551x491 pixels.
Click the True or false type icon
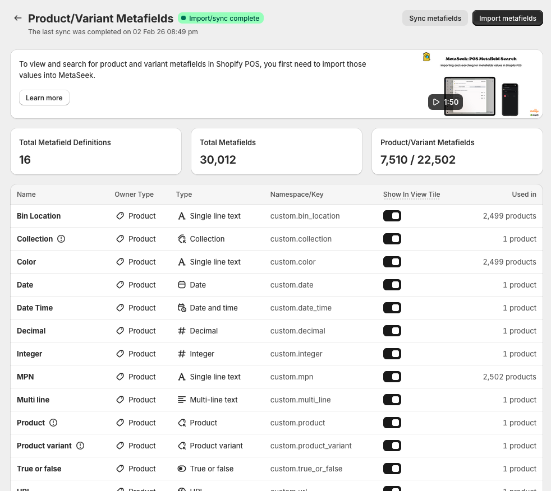click(181, 469)
